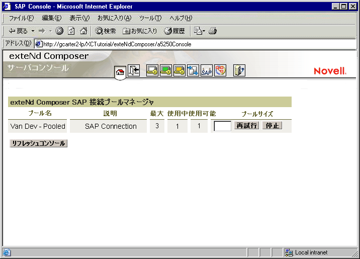The height and width of the screenshot is (259, 360).
Task: Open the ヘルプ(H) menu
Action: (x=181, y=18)
